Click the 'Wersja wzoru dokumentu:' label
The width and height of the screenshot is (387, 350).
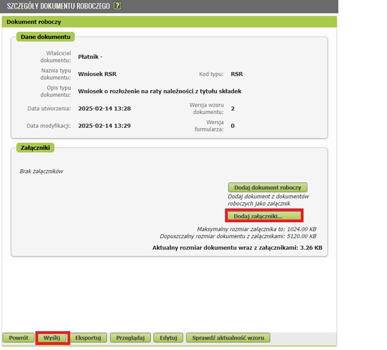[207, 108]
